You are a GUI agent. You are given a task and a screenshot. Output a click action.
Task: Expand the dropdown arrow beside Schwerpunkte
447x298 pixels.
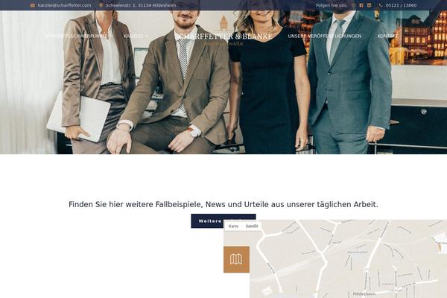tap(112, 37)
